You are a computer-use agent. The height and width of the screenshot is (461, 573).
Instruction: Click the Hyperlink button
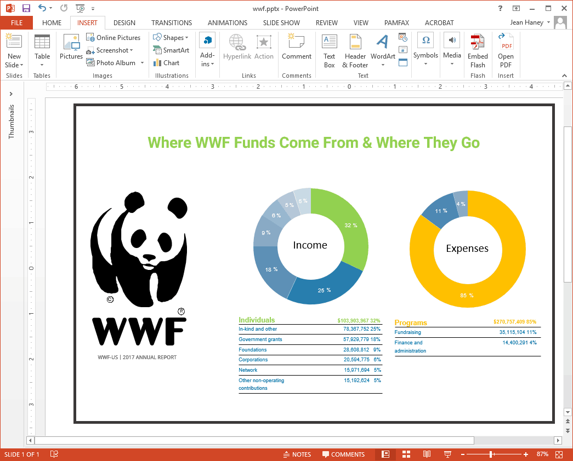point(237,47)
